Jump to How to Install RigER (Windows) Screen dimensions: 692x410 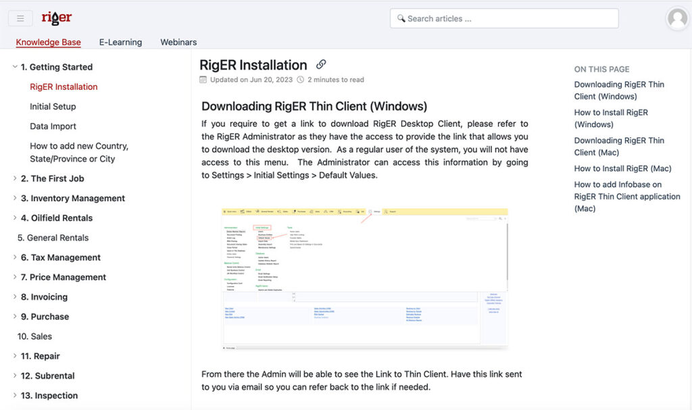[610, 118]
